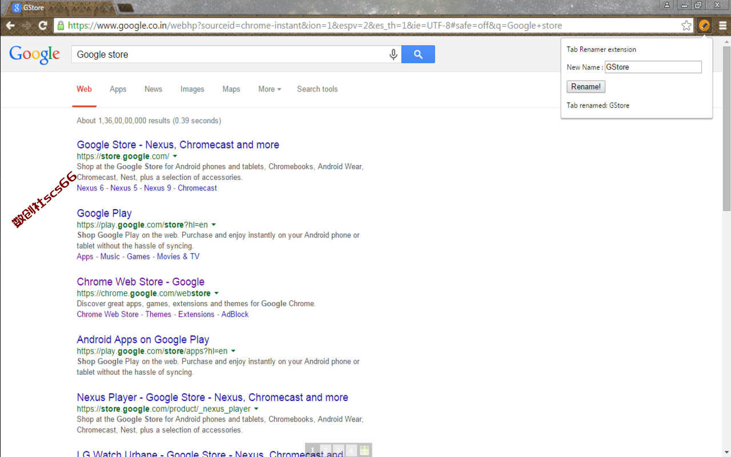Screen dimensions: 731x457
Task: Open the Nexus 6 sitelink
Action: 90,188
